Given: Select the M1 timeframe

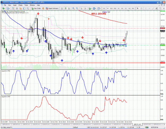Looking at the screenshot, I should click(x=104, y=8).
